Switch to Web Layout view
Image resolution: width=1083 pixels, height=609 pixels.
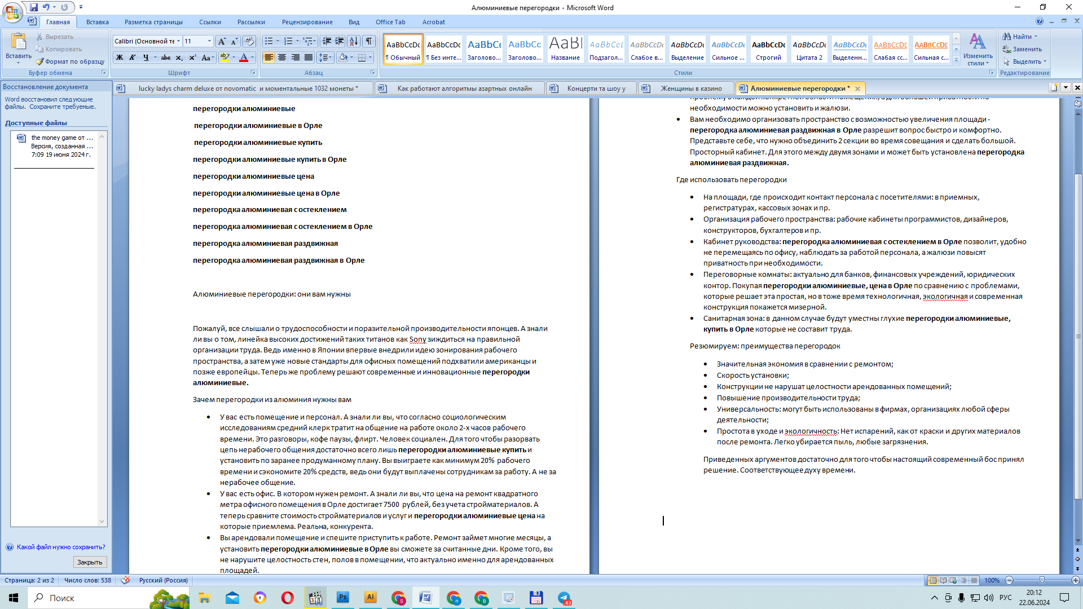(x=953, y=580)
